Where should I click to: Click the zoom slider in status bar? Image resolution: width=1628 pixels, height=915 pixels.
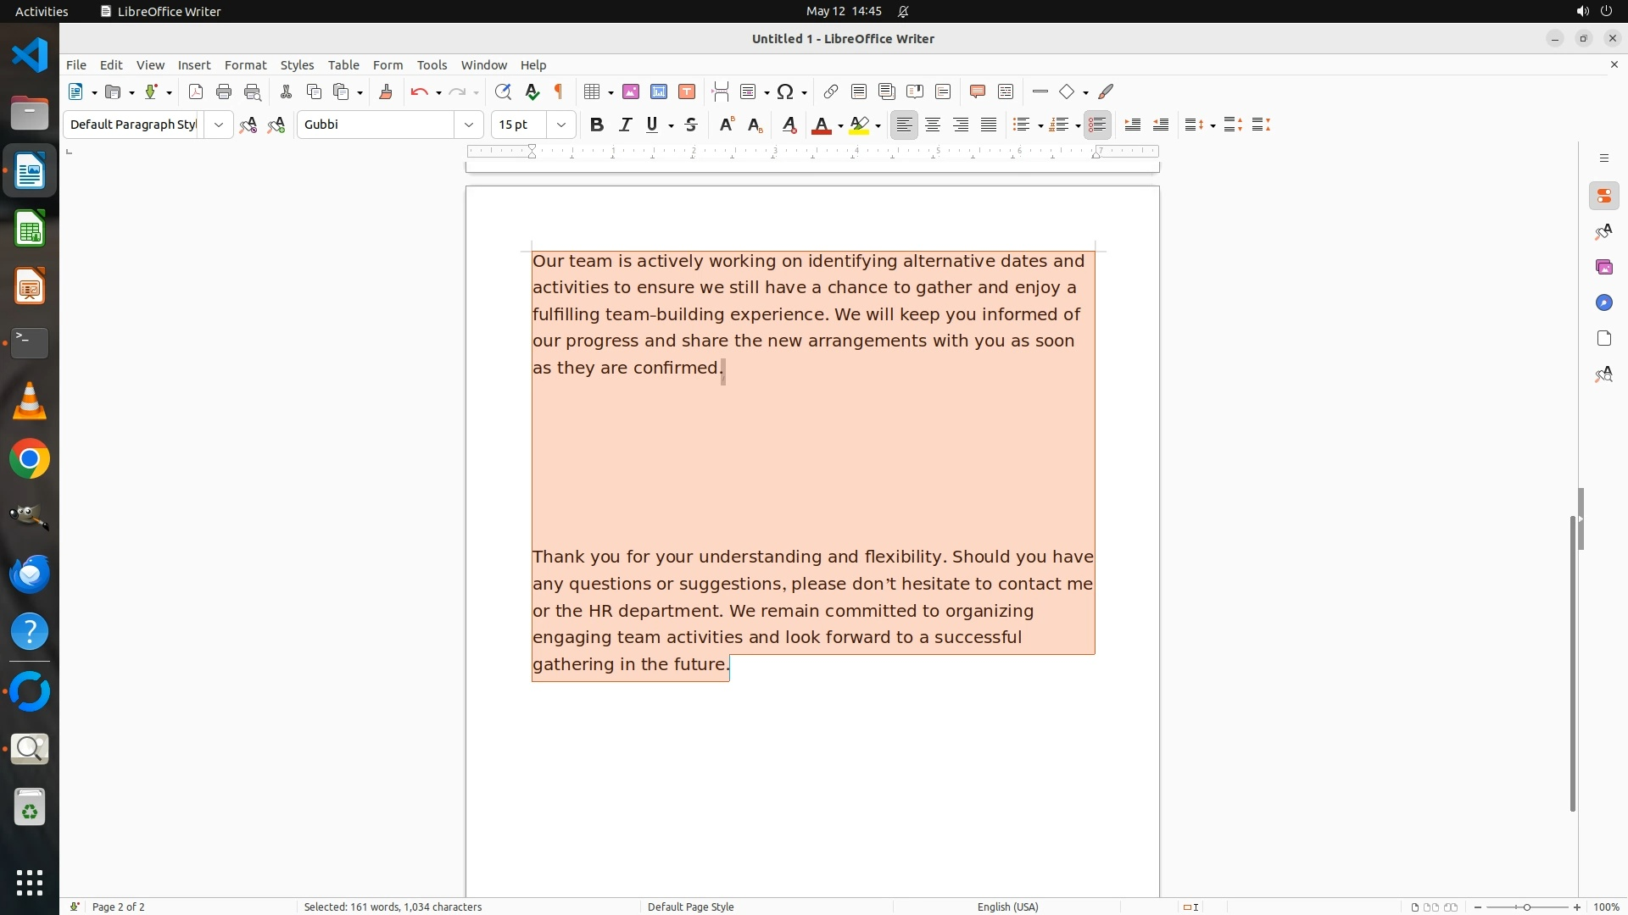[x=1527, y=907]
